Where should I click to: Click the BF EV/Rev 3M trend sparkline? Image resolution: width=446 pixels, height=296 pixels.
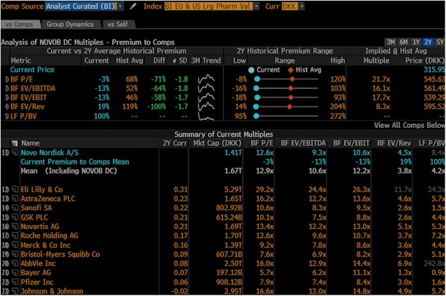coord(206,106)
